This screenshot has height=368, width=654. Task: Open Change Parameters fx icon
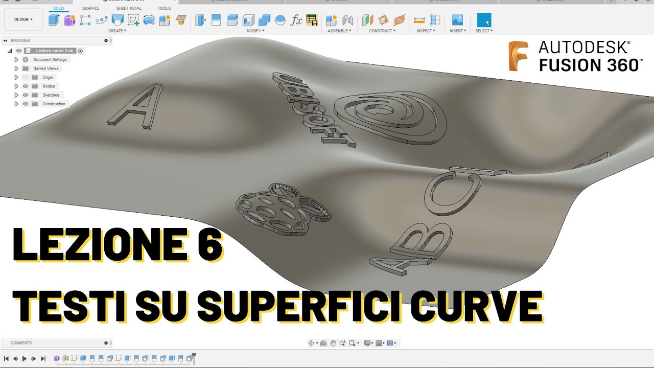(x=296, y=20)
